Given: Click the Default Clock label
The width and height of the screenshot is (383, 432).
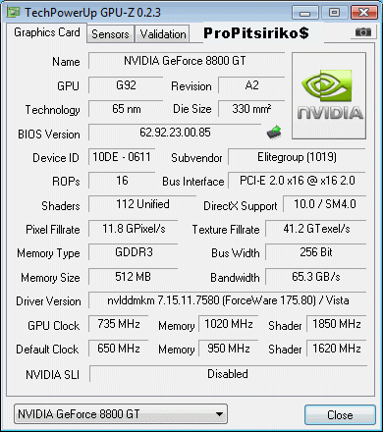Looking at the screenshot, I should click(47, 350).
